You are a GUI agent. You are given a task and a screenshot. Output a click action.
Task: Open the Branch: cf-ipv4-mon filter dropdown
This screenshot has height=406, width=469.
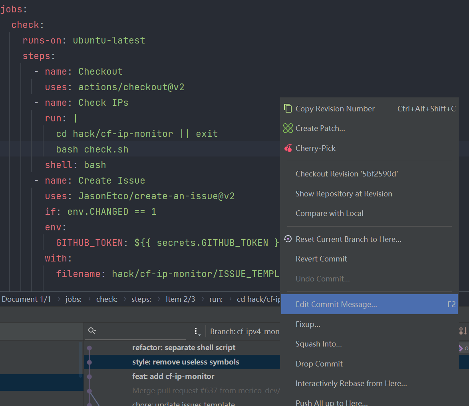pyautogui.click(x=244, y=331)
